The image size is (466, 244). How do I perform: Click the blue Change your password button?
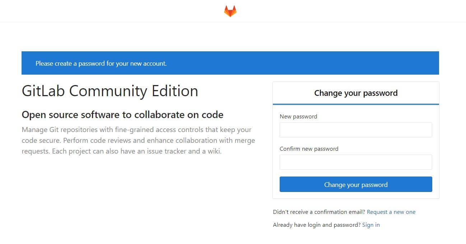point(356,184)
